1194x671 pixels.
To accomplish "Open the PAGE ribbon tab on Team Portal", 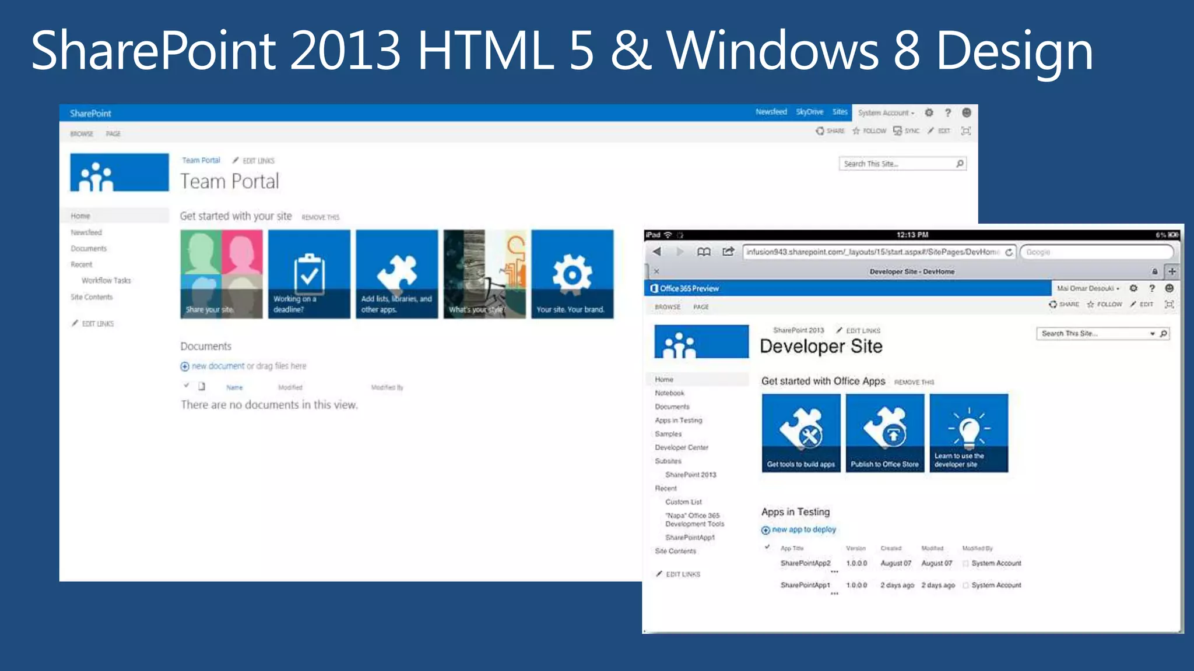I will (113, 134).
